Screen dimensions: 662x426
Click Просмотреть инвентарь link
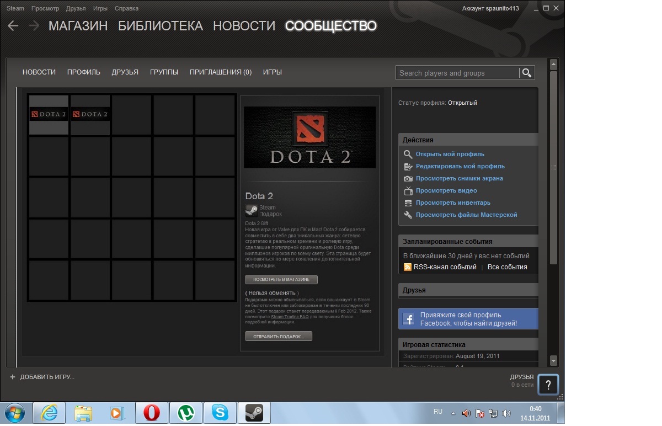pos(453,203)
